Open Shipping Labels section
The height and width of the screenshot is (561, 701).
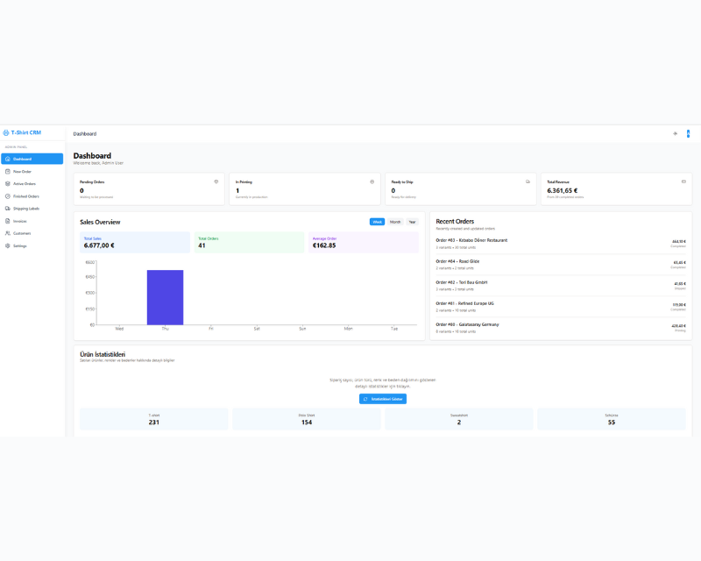pos(26,209)
